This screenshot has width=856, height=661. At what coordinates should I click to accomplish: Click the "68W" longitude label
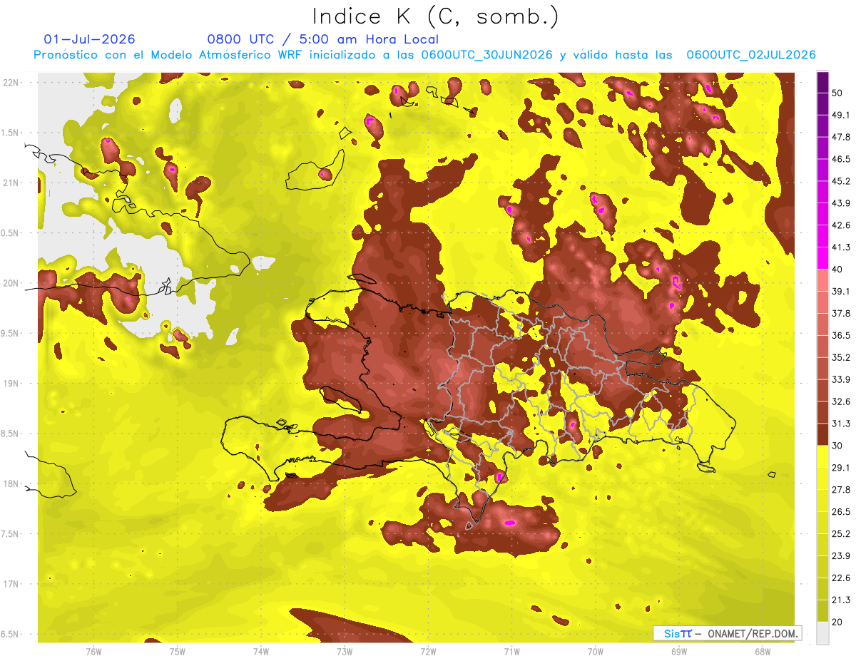point(763,651)
